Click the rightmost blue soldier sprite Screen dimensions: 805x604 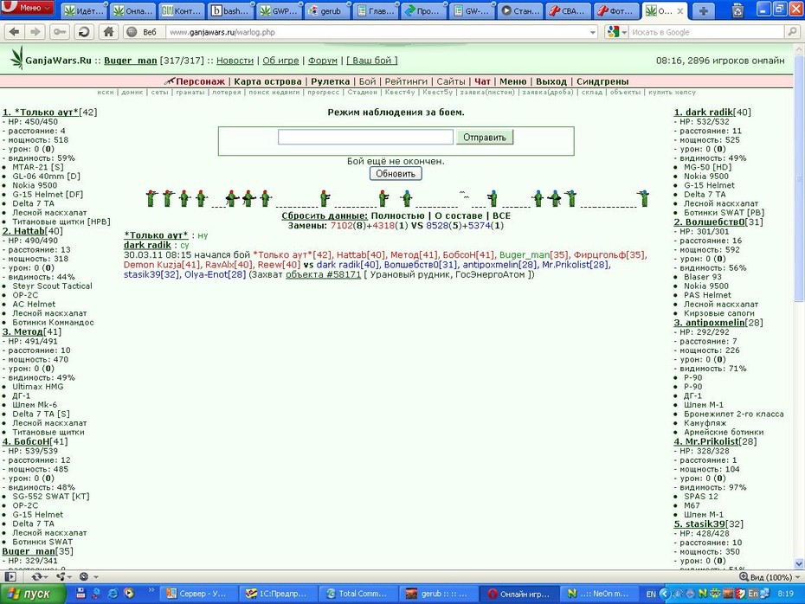pos(644,198)
